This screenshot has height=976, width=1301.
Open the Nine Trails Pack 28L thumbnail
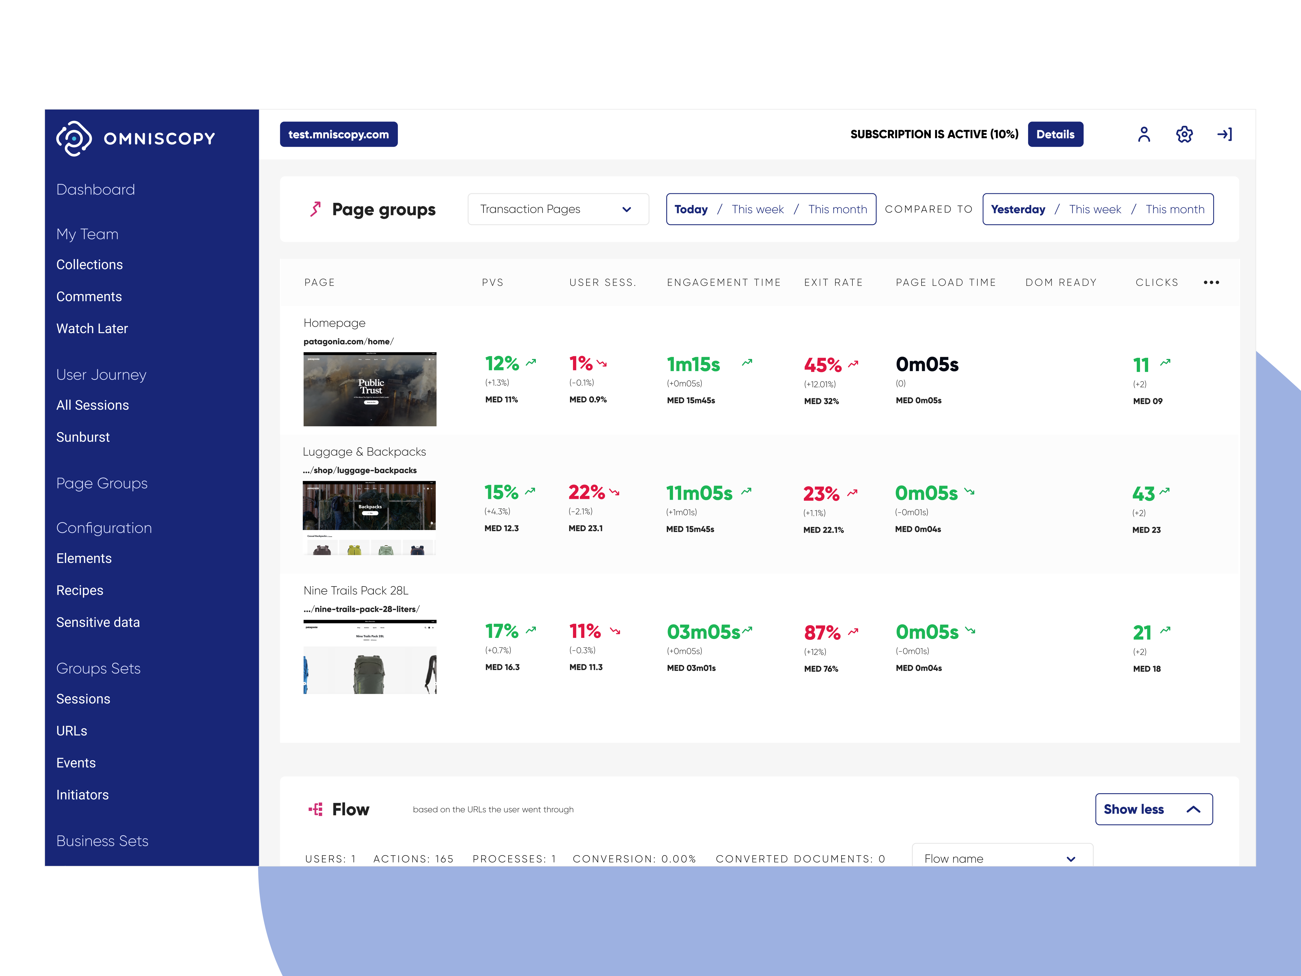tap(370, 657)
